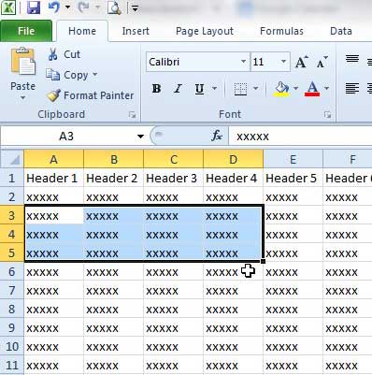Click the Header 5 cell

pyautogui.click(x=293, y=178)
